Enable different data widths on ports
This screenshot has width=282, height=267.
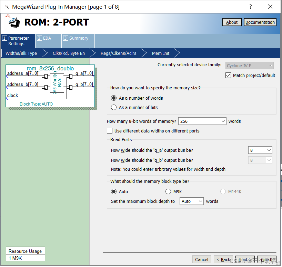pyautogui.click(x=110, y=131)
